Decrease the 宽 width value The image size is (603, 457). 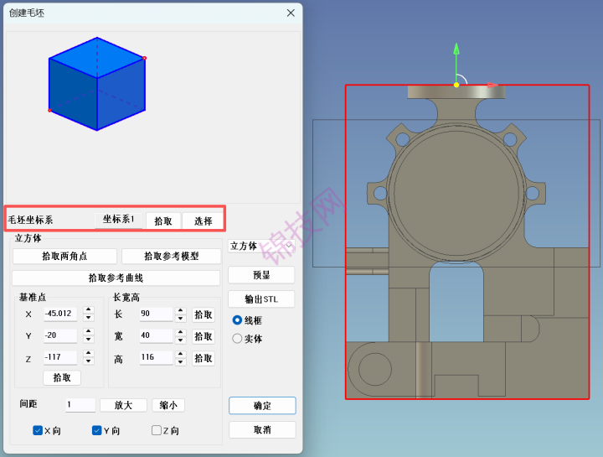click(181, 340)
